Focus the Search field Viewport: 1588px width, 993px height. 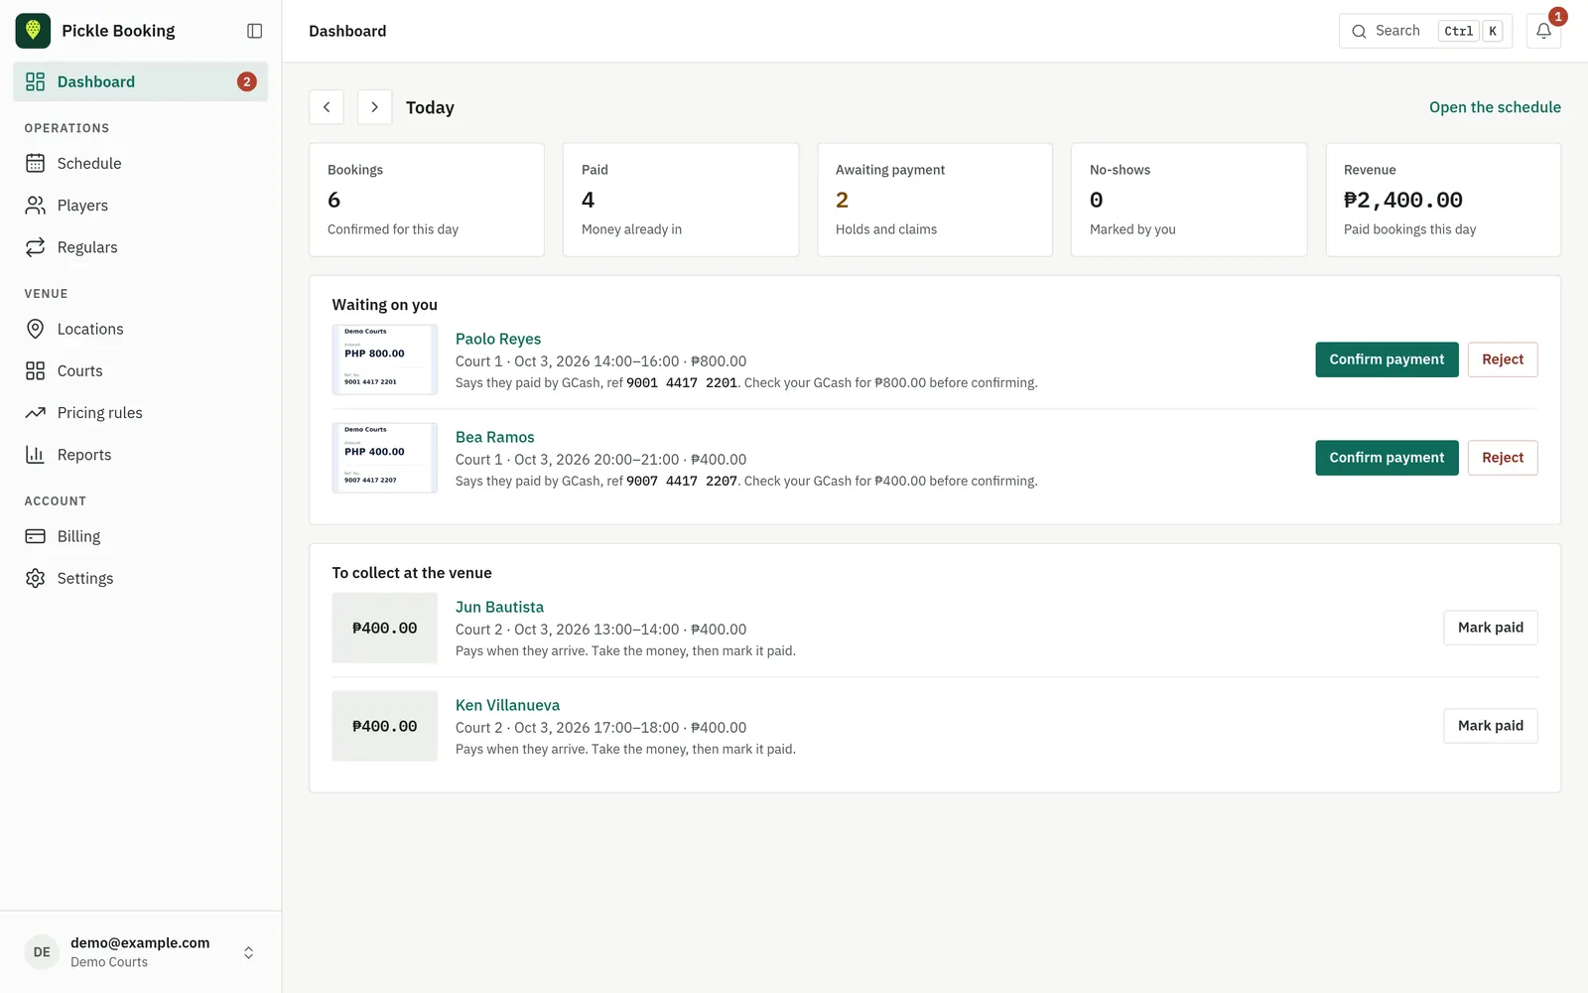pyautogui.click(x=1425, y=31)
